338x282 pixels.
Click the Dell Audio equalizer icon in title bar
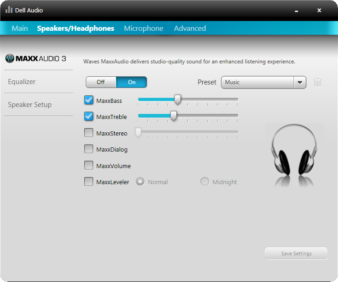click(9, 10)
